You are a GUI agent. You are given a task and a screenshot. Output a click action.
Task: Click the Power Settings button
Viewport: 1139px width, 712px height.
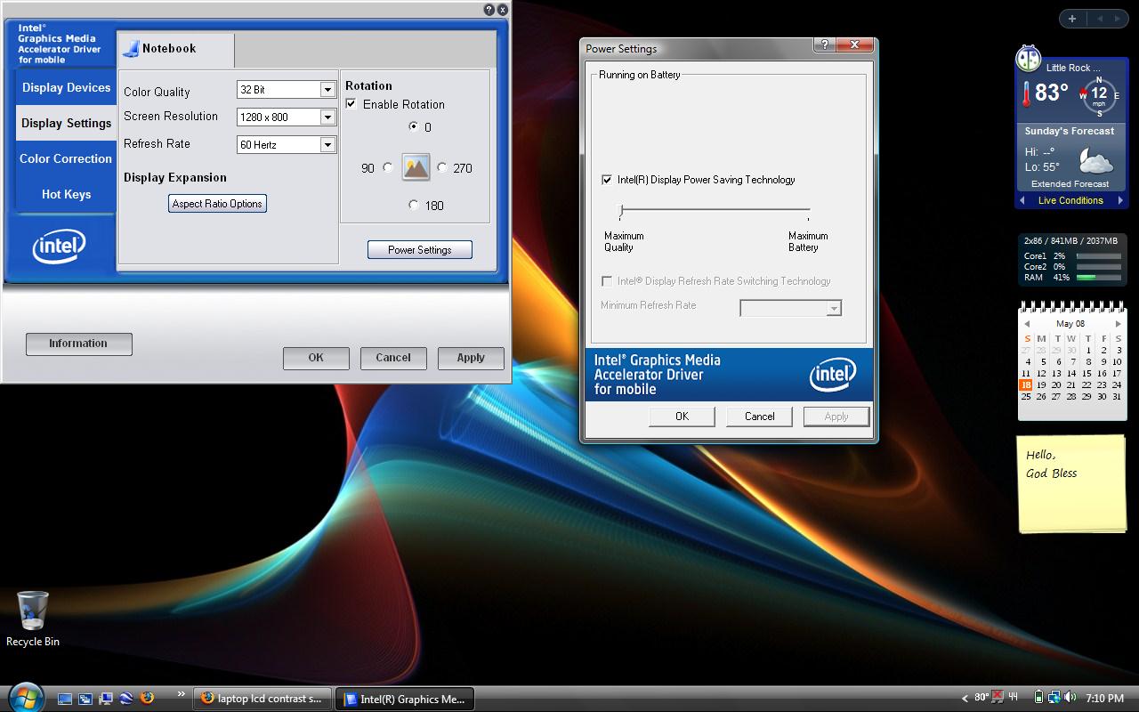coord(419,250)
